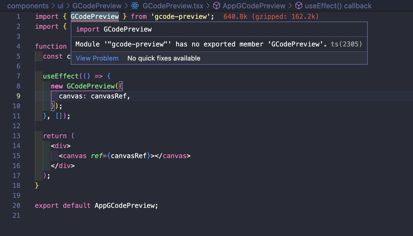Click the ts(2305) error code in tooltip
This screenshot has width=413, height=236.
pos(346,44)
